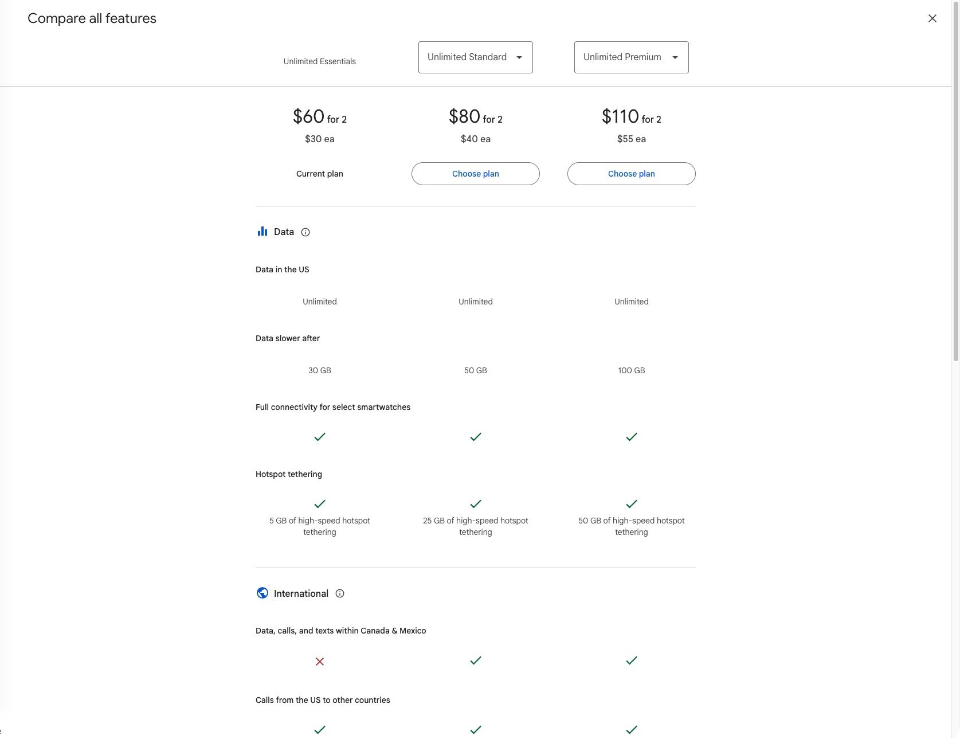Click the Unlimited Essentials column header

320,61
